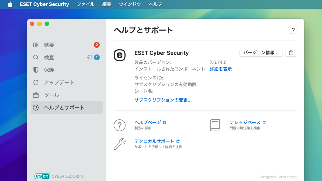Click the 保護 shield icon
This screenshot has height=181, width=322.
(x=36, y=70)
